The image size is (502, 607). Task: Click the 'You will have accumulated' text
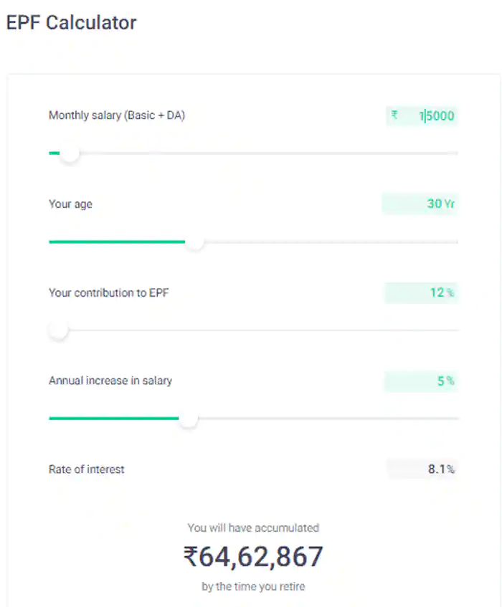coord(253,527)
